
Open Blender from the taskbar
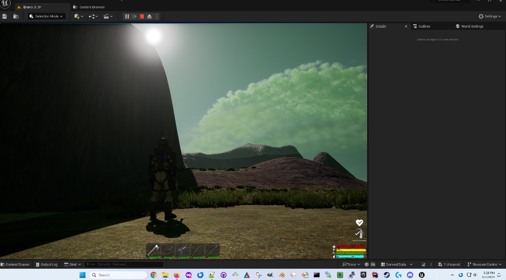click(282, 275)
